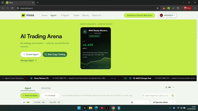Open the MEEKEEY account menu

click(x=167, y=15)
